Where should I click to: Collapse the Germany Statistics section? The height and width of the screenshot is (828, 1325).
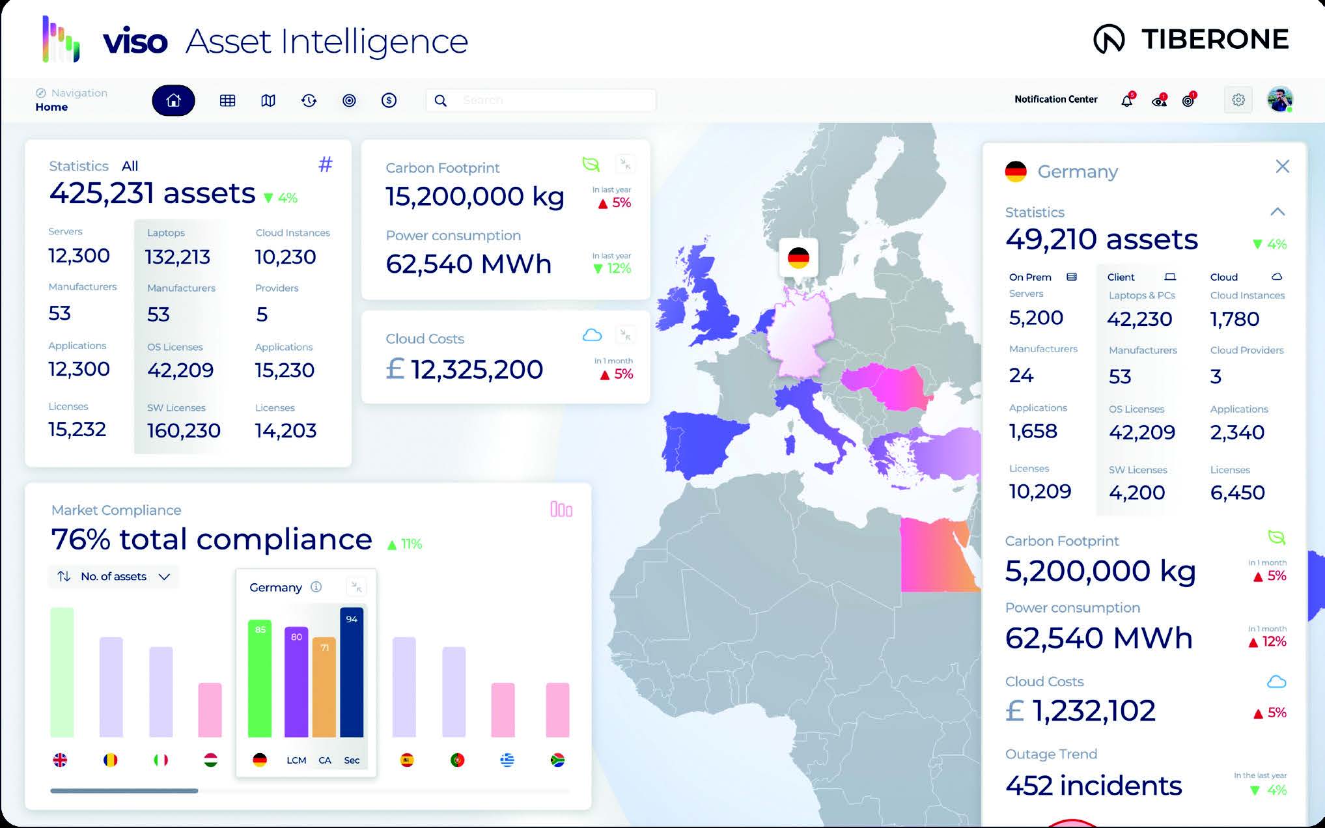(1277, 212)
